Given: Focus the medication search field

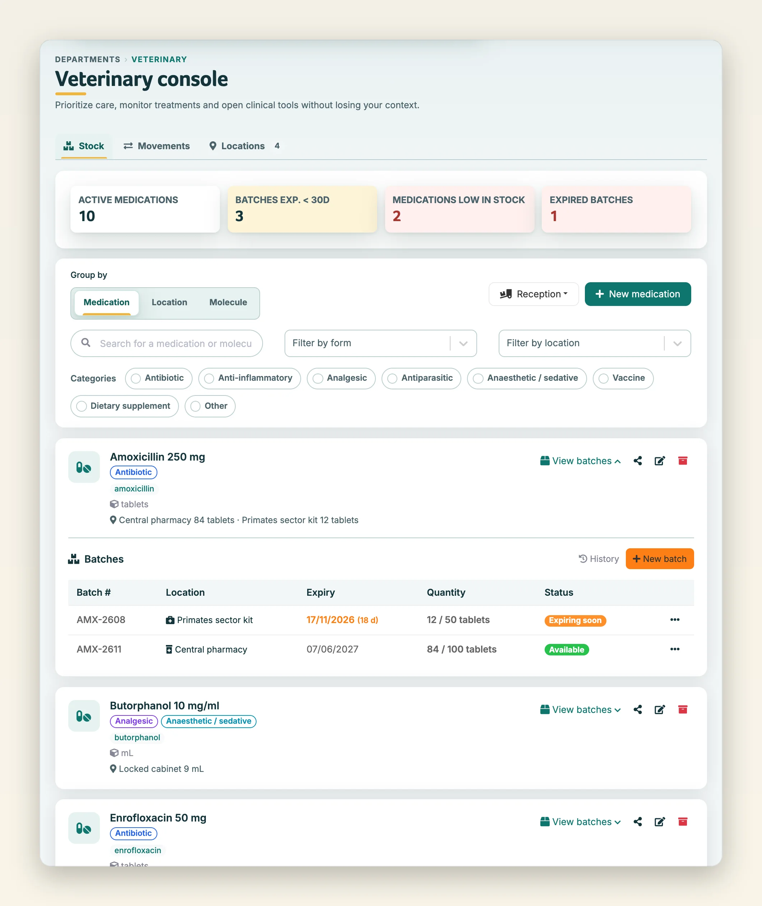Looking at the screenshot, I should [x=167, y=343].
